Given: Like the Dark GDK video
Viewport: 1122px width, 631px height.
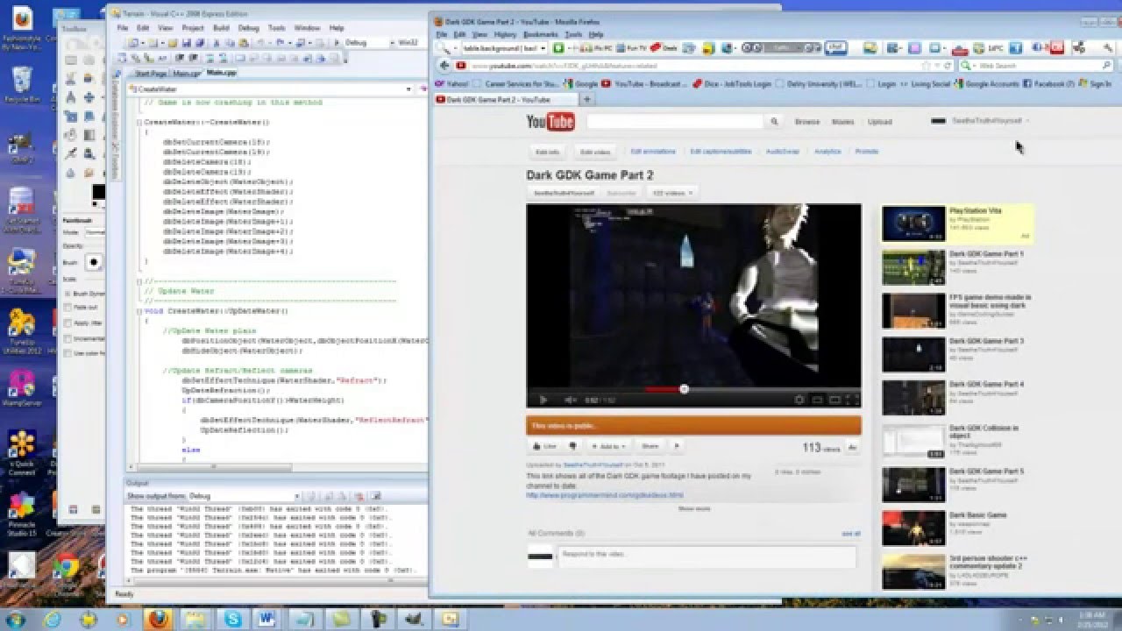Looking at the screenshot, I should [x=545, y=446].
